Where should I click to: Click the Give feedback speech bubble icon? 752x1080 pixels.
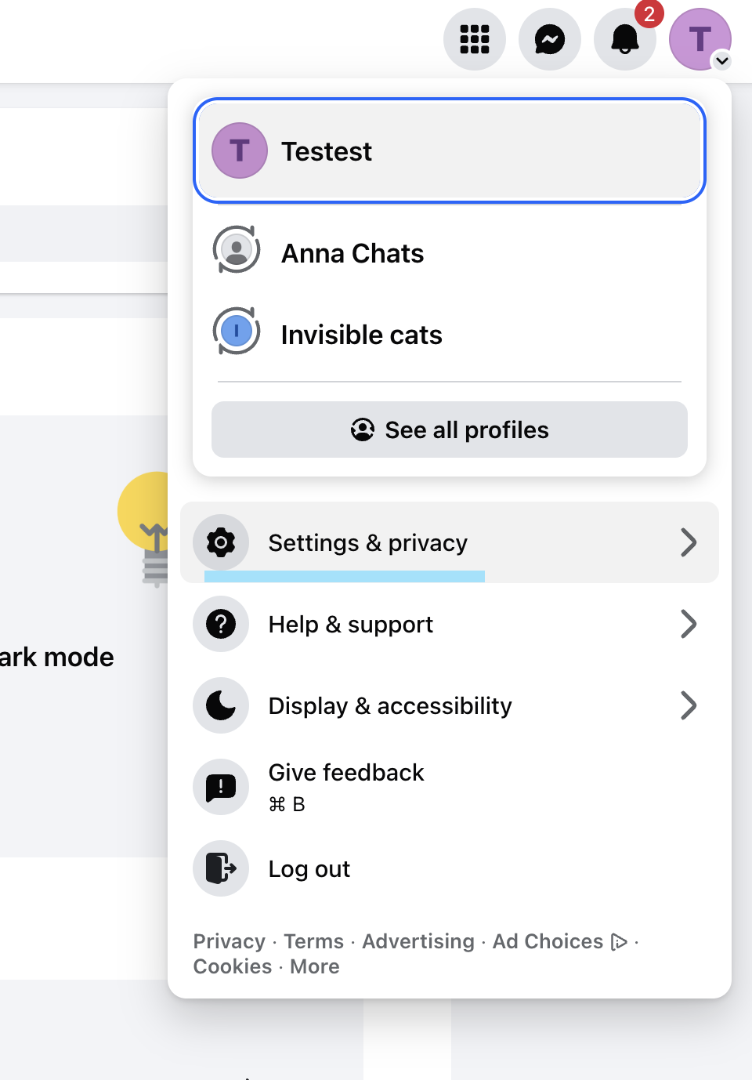(x=221, y=787)
